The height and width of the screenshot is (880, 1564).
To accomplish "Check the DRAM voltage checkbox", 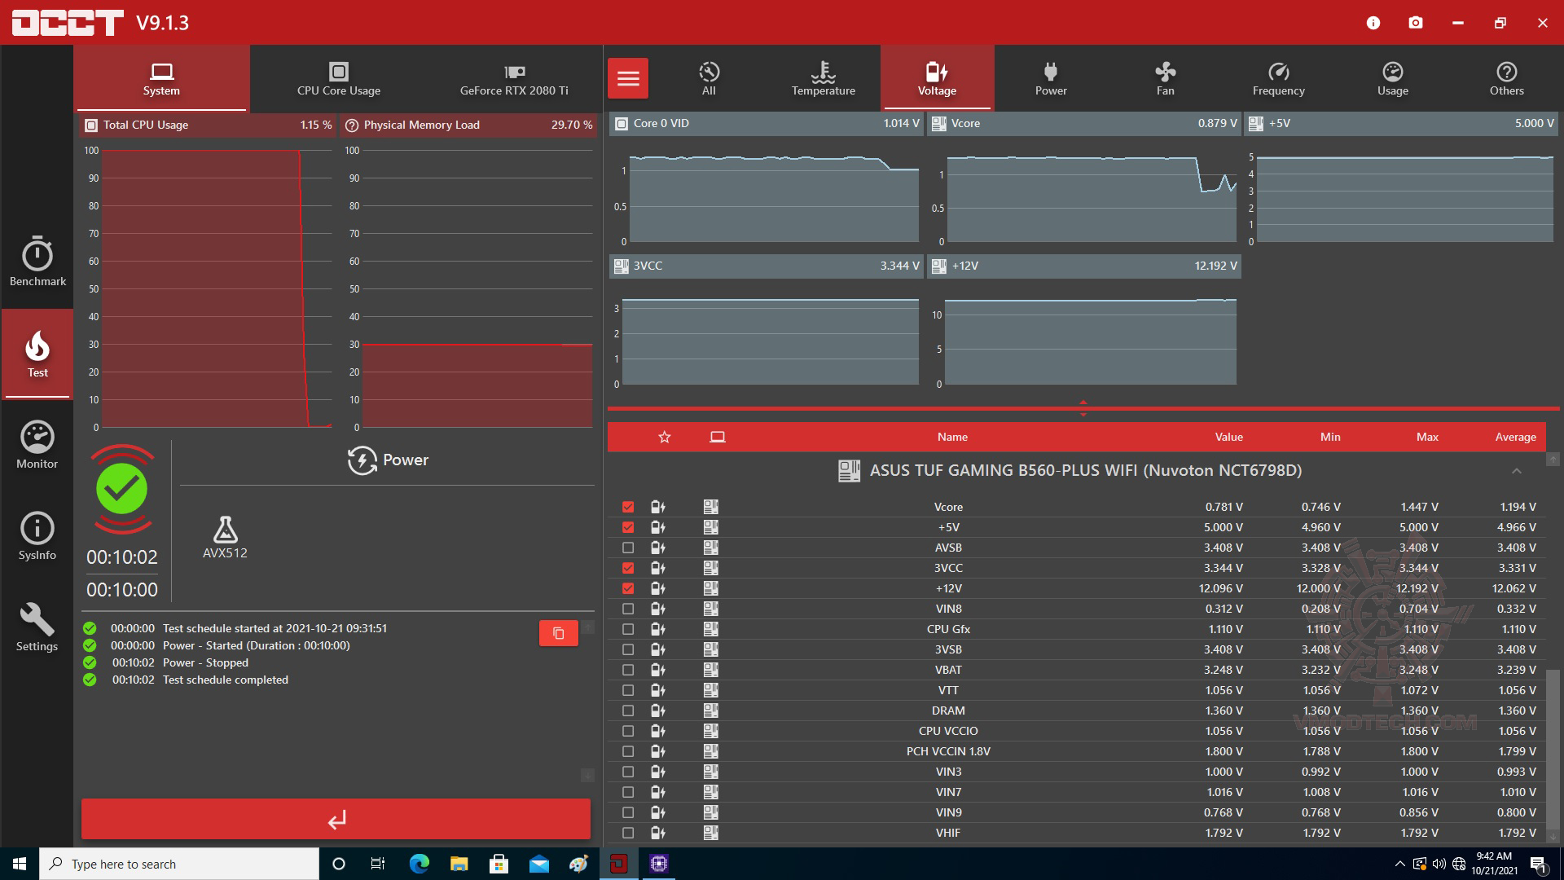I will (628, 711).
